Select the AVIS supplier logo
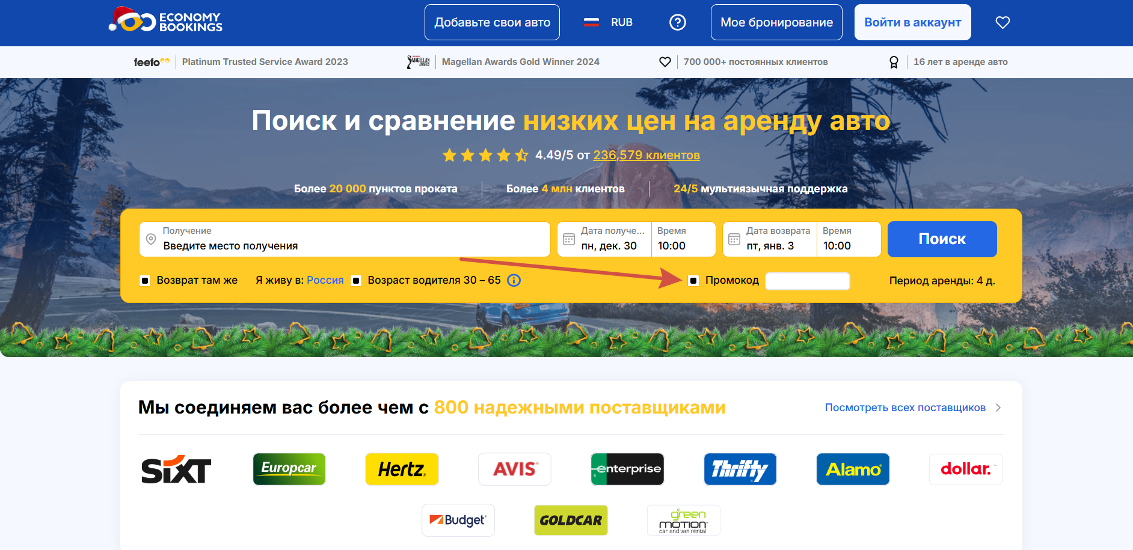Viewport: 1133px width, 550px height. [515, 469]
